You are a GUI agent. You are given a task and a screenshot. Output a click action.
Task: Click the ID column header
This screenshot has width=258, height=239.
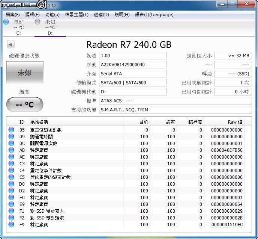click(22, 122)
